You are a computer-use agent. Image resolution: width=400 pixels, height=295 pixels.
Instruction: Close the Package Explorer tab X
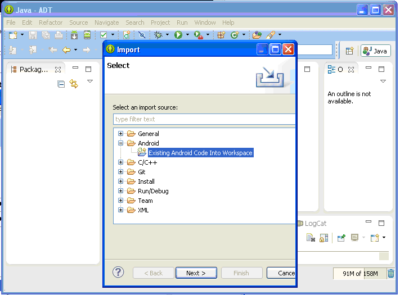tap(58, 69)
